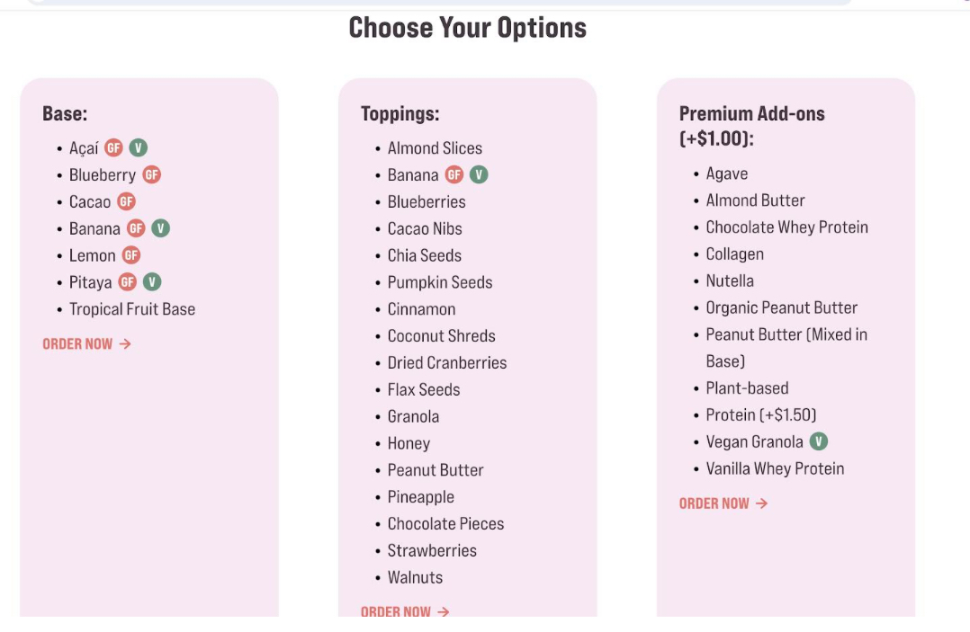The image size is (970, 632).
Task: Click the Collagen premium add-on
Action: pos(734,254)
